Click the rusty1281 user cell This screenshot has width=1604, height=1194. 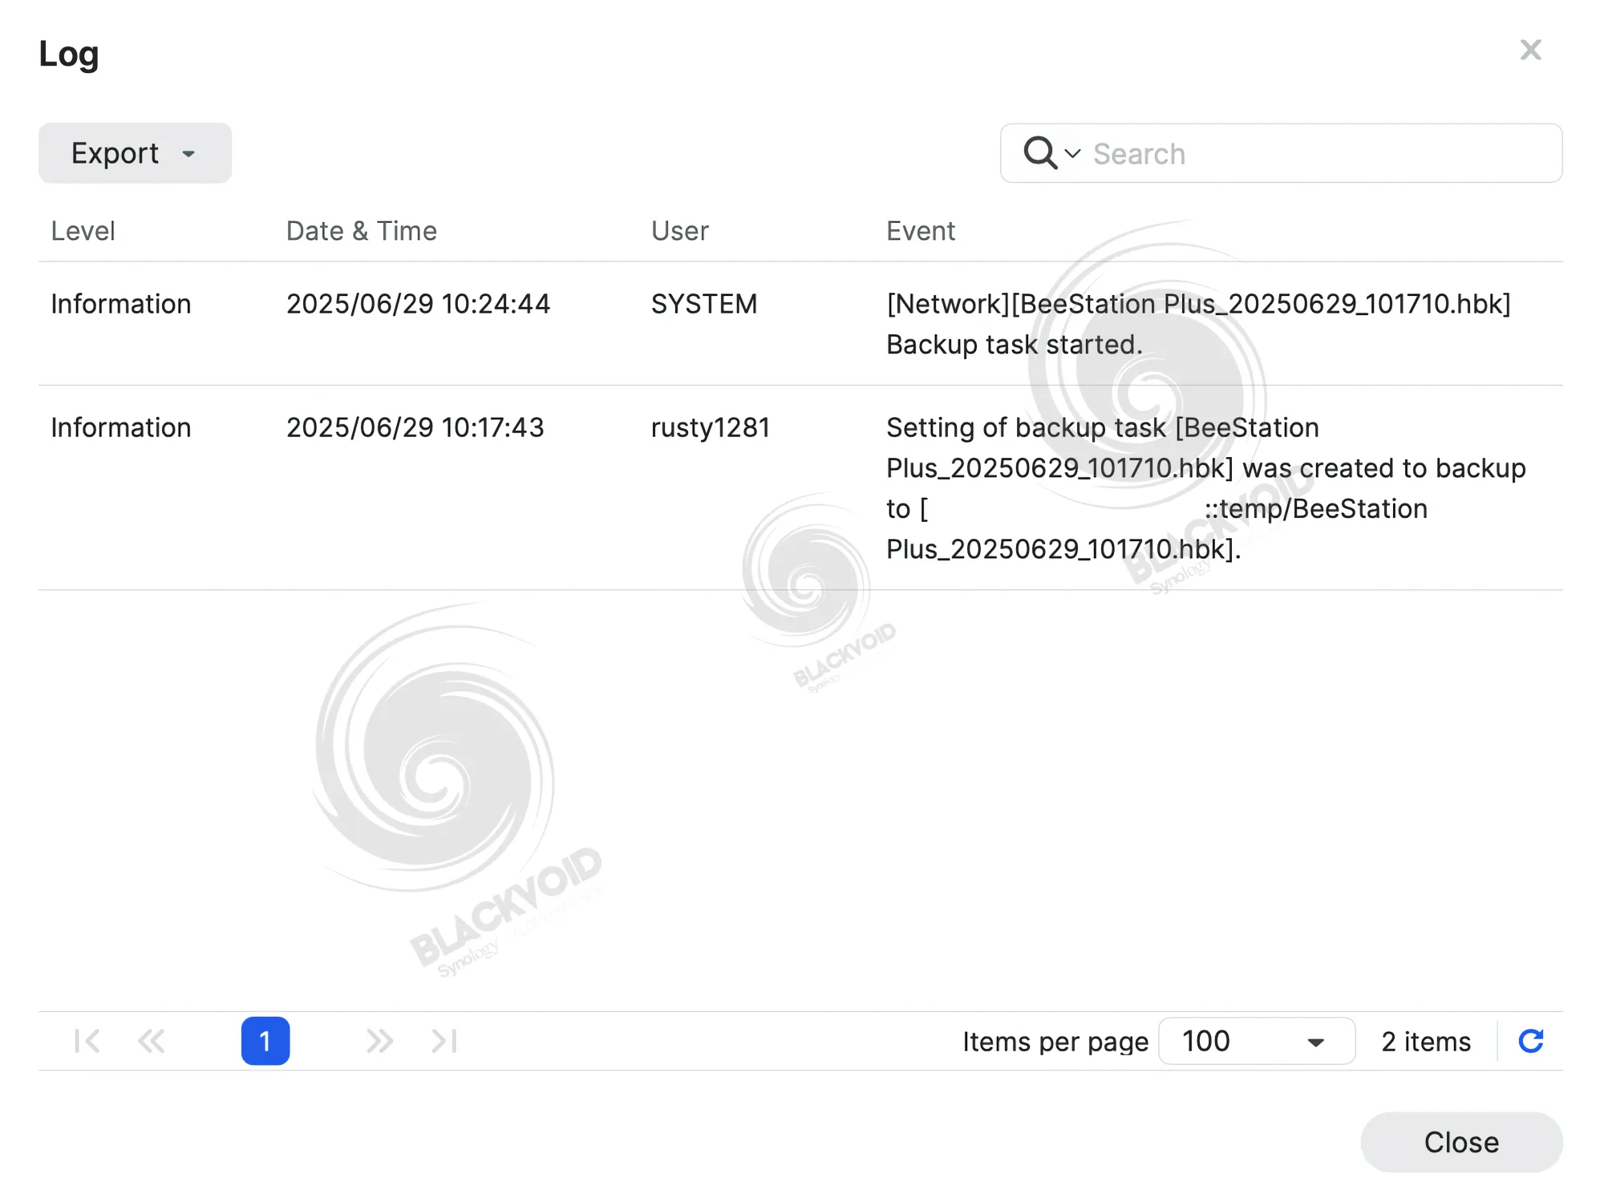point(710,427)
